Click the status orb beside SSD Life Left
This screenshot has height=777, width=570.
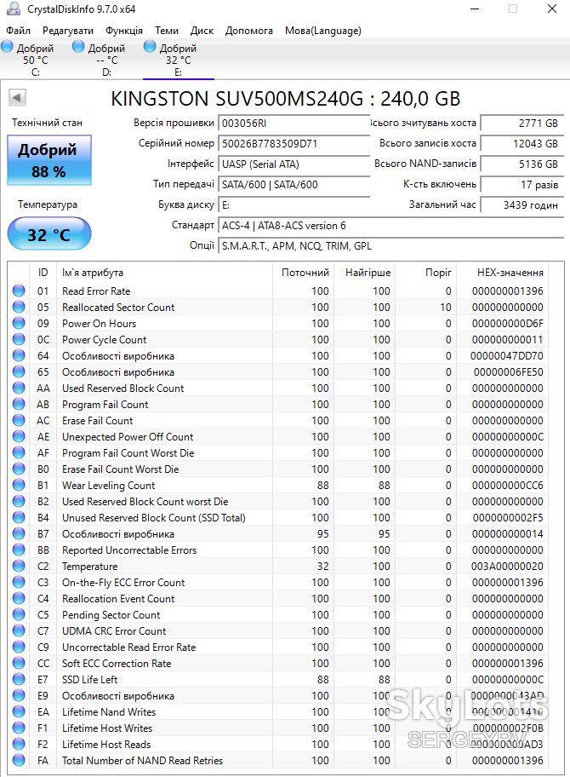click(19, 679)
